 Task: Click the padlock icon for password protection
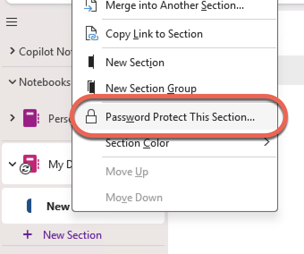click(x=91, y=116)
